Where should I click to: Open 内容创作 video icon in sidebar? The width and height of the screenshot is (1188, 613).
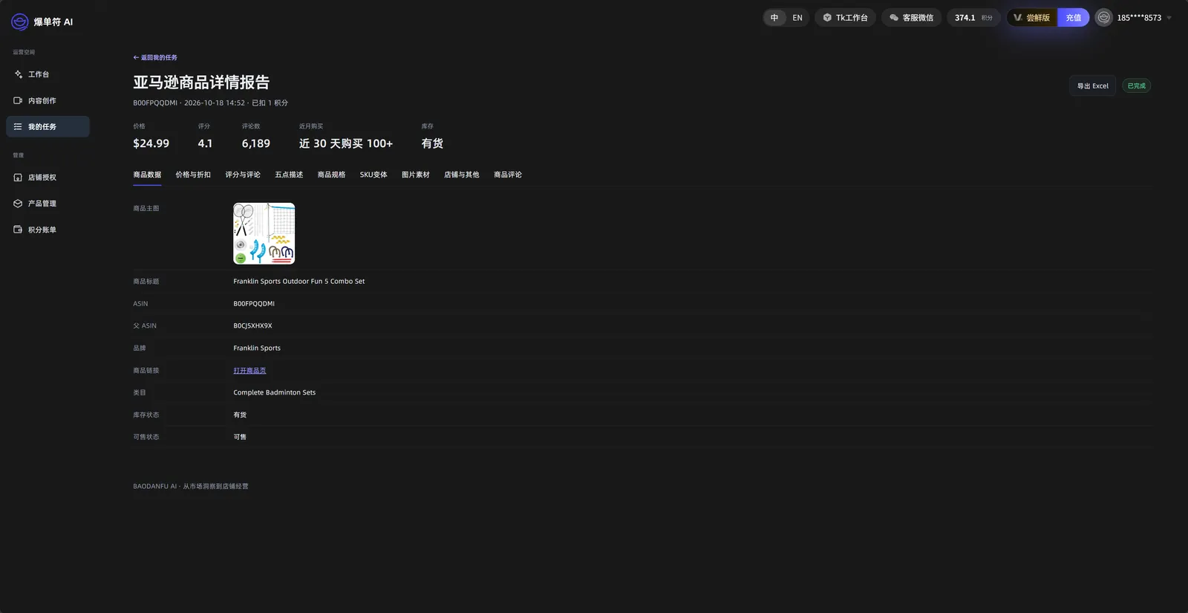(18, 100)
